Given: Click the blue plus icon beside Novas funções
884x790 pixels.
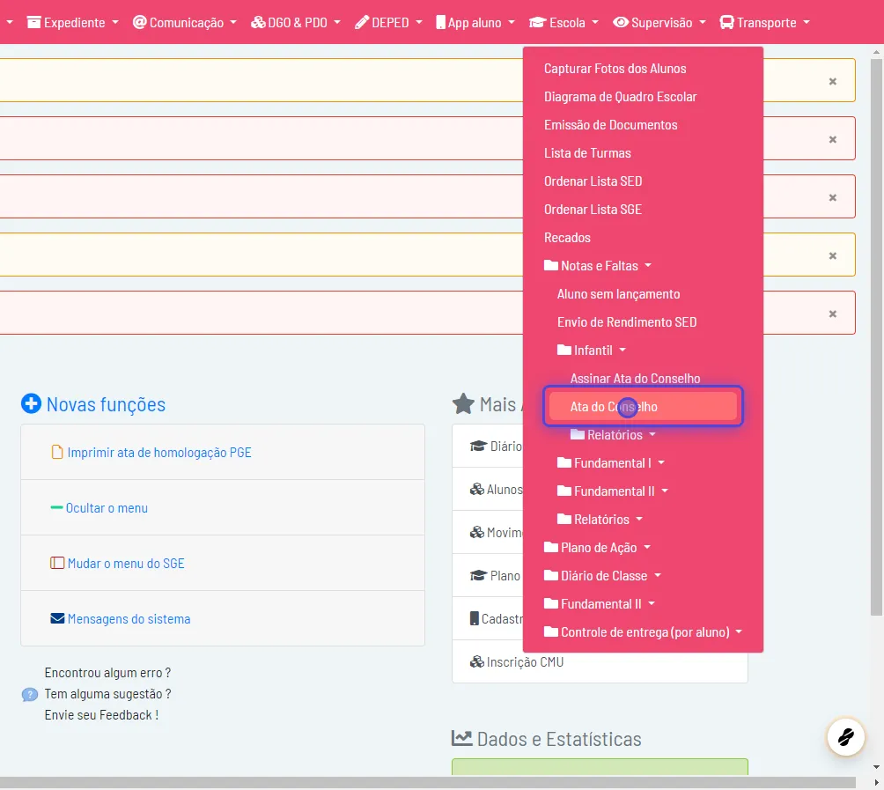Looking at the screenshot, I should (31, 403).
